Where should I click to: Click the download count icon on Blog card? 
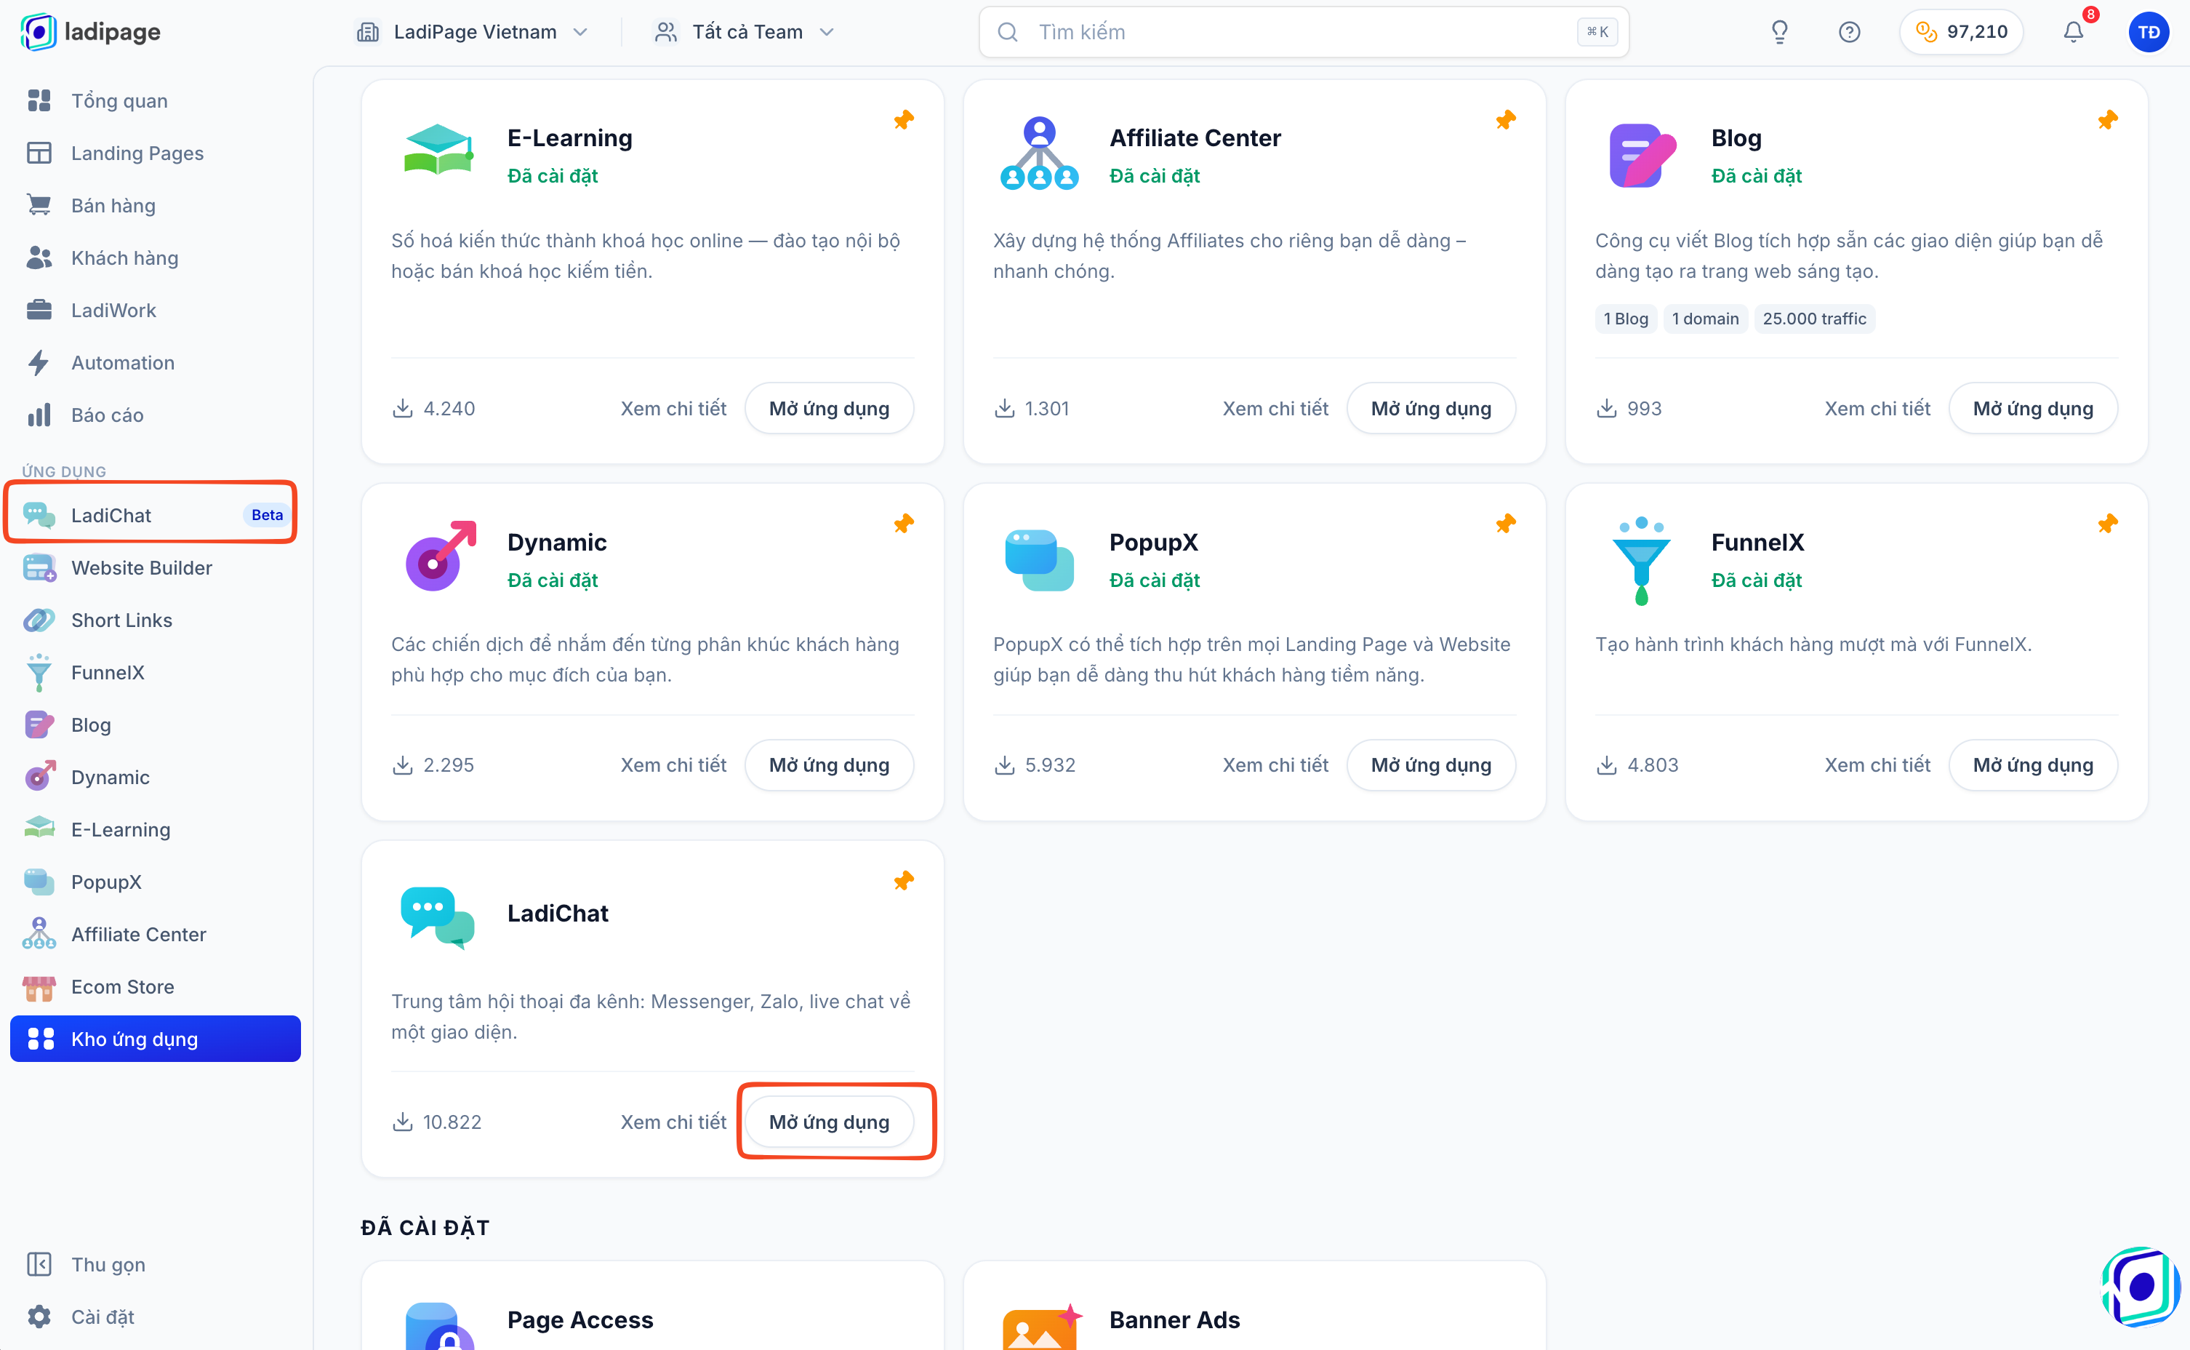pyautogui.click(x=1606, y=408)
